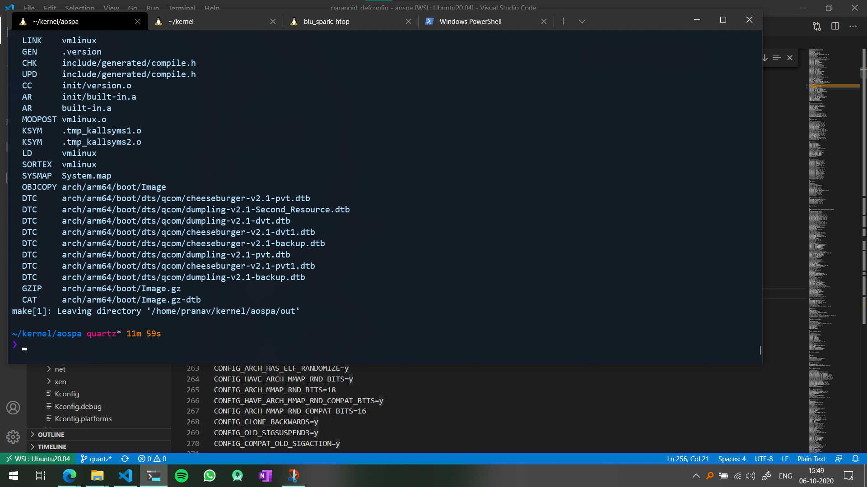Change end of line sequence LF

pos(785,459)
